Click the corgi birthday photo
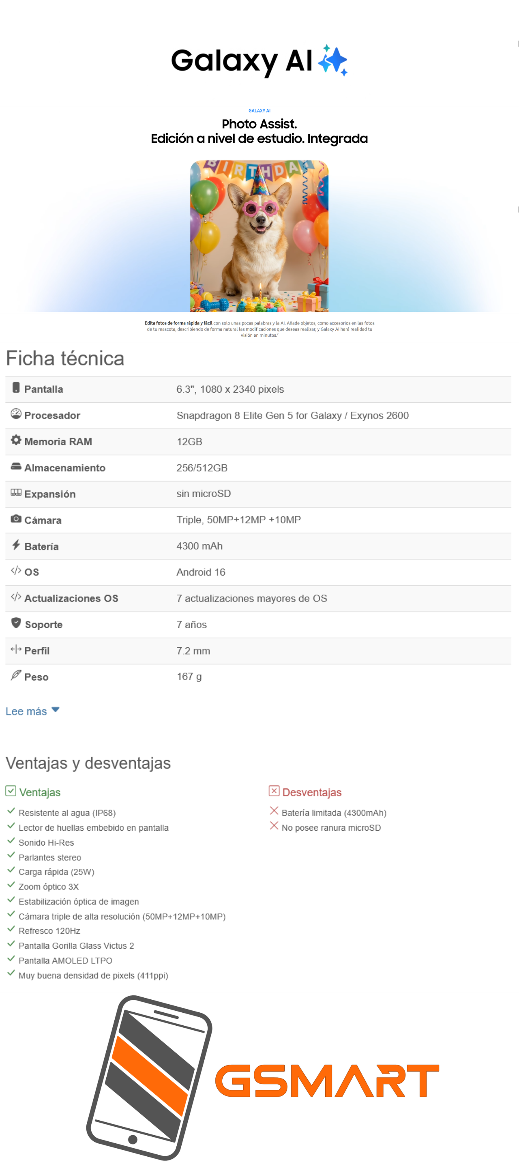 [259, 236]
